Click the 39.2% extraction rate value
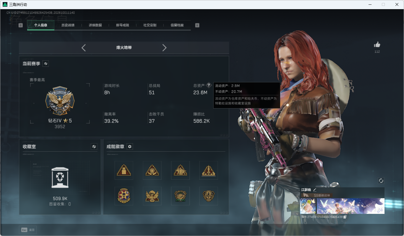 [x=111, y=121]
